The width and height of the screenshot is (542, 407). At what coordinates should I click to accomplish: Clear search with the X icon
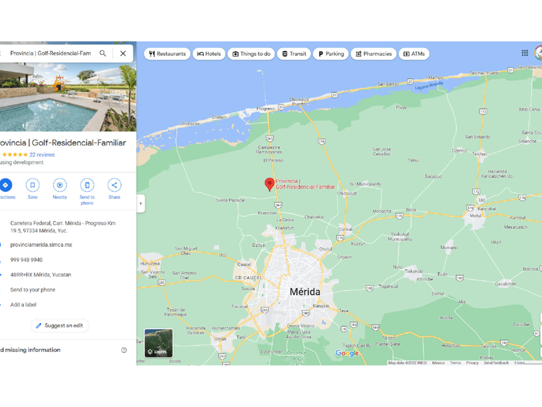pos(123,54)
